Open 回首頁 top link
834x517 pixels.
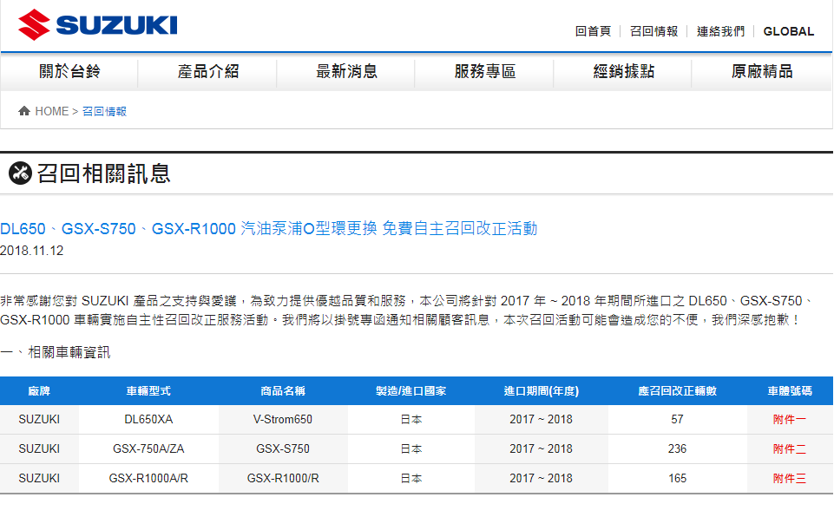point(593,31)
